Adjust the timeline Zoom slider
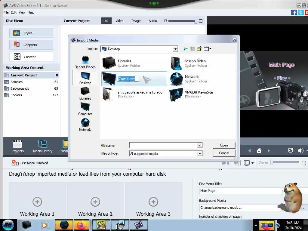This screenshot has width=308, height=231. click(x=272, y=162)
